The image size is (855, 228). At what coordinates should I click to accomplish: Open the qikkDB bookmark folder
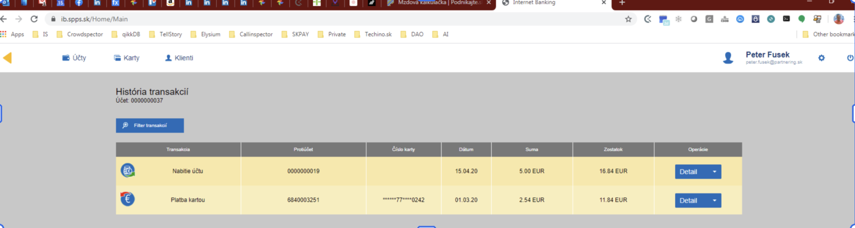coord(126,34)
